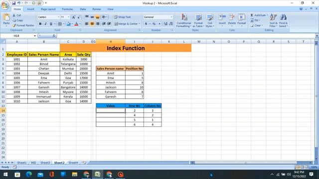
Task: Click the Paste icon in Clipboard group
Action: [x=6, y=17]
